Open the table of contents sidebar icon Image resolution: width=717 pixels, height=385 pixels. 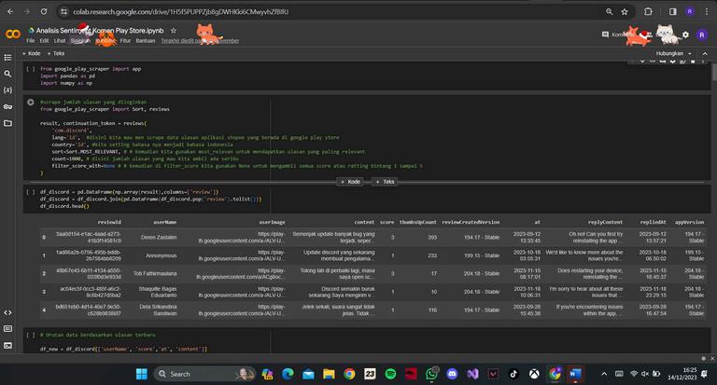[7, 58]
